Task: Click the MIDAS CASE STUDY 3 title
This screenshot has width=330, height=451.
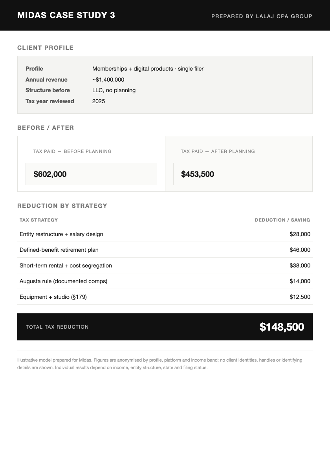Action: coord(66,15)
